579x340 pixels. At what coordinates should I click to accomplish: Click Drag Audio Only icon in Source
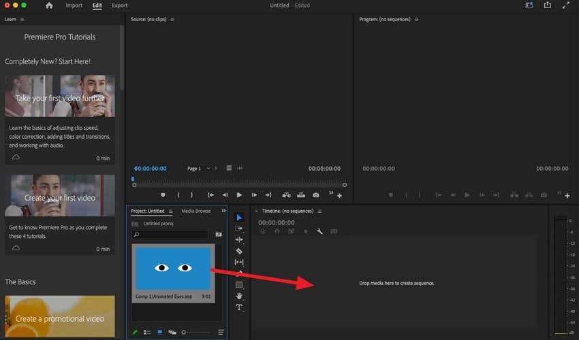coord(240,168)
